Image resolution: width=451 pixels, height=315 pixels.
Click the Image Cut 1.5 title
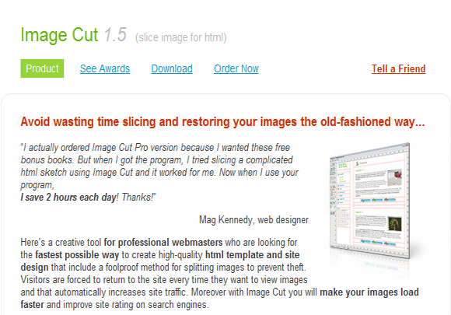[x=74, y=35]
